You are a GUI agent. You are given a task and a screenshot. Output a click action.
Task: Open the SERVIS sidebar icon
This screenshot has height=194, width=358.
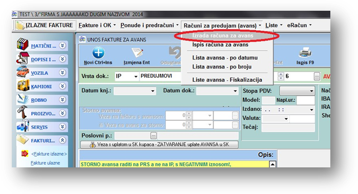[x=23, y=126]
